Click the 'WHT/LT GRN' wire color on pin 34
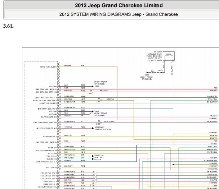 click(70, 155)
